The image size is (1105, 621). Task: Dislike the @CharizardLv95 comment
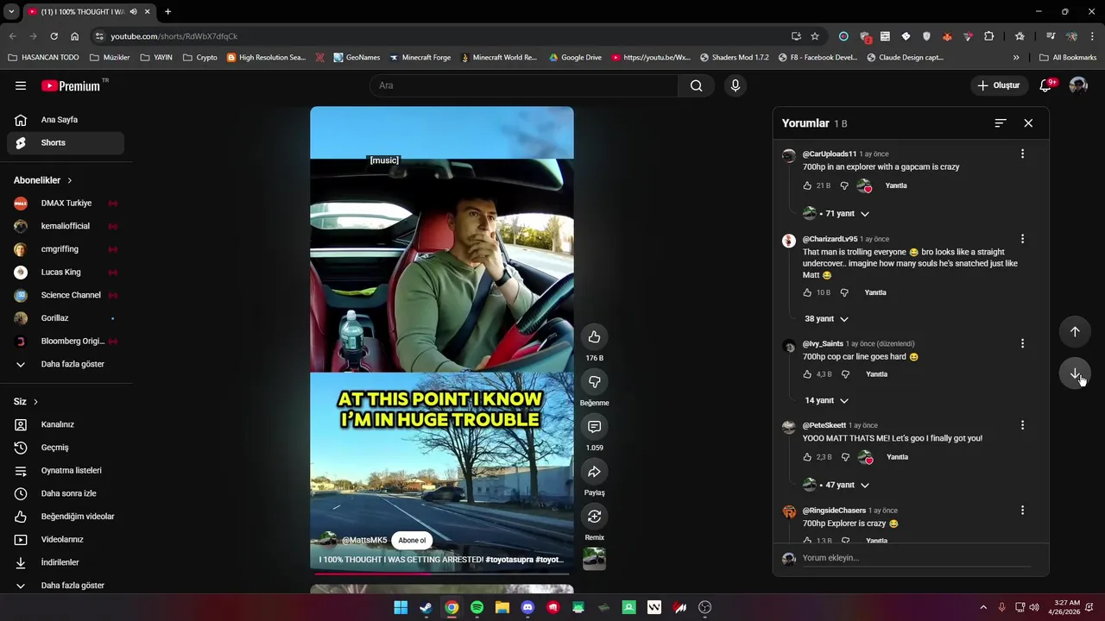[x=844, y=292]
